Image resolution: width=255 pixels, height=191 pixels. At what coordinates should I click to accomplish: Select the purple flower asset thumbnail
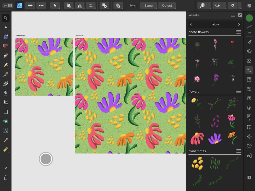click(215, 138)
